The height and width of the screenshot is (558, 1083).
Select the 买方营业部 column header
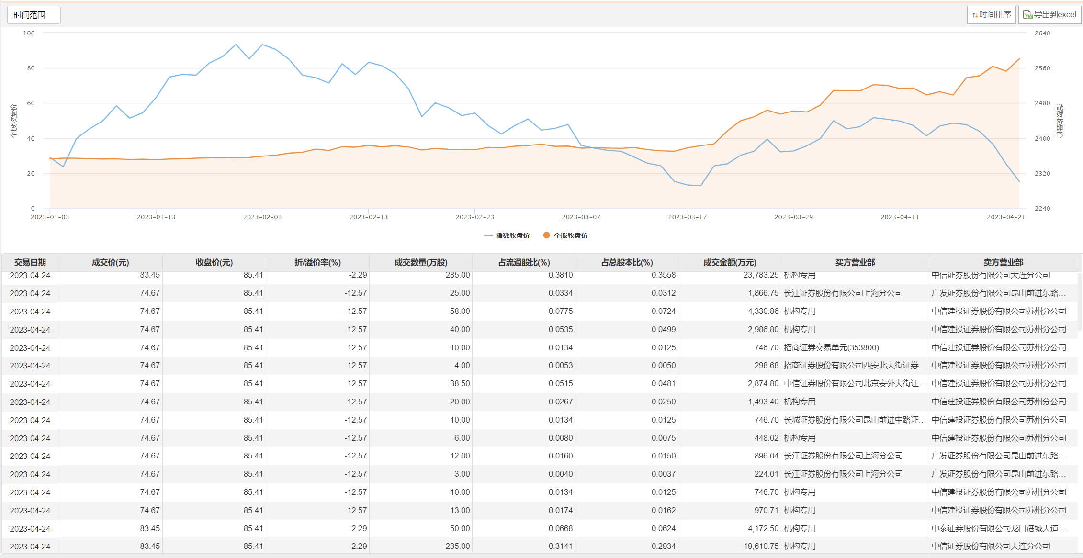point(855,262)
